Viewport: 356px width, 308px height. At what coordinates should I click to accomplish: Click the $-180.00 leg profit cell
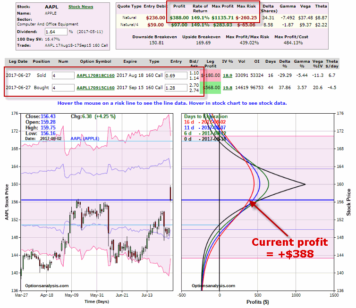(x=211, y=75)
